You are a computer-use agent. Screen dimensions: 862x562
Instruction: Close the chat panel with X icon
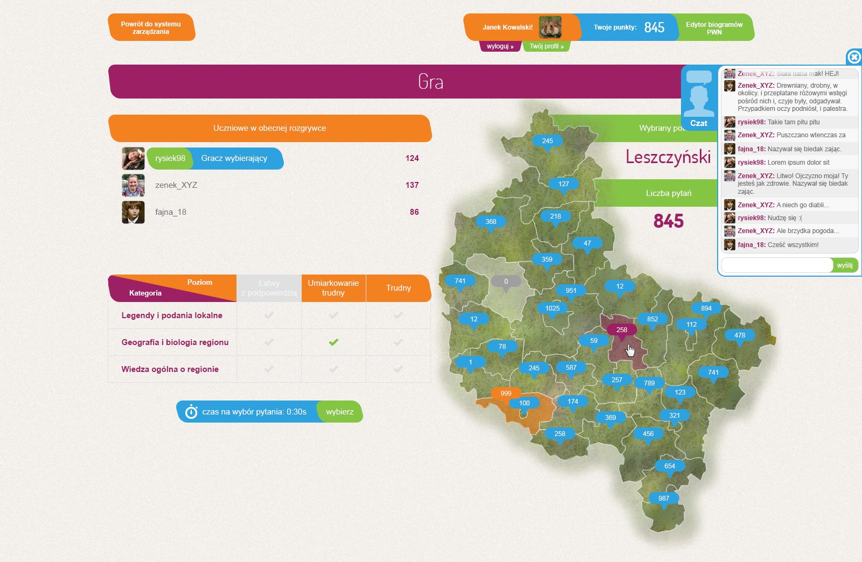click(854, 57)
